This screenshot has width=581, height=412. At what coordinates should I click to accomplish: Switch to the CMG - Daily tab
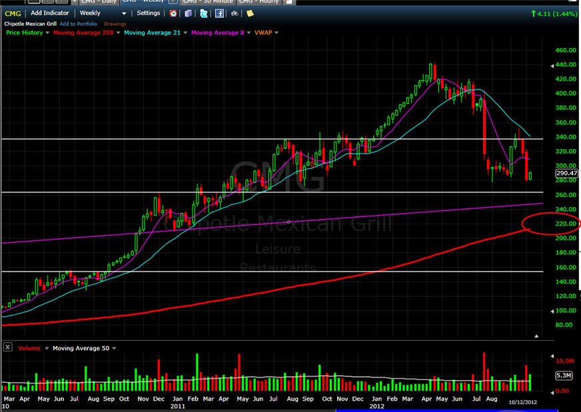pyautogui.click(x=98, y=2)
